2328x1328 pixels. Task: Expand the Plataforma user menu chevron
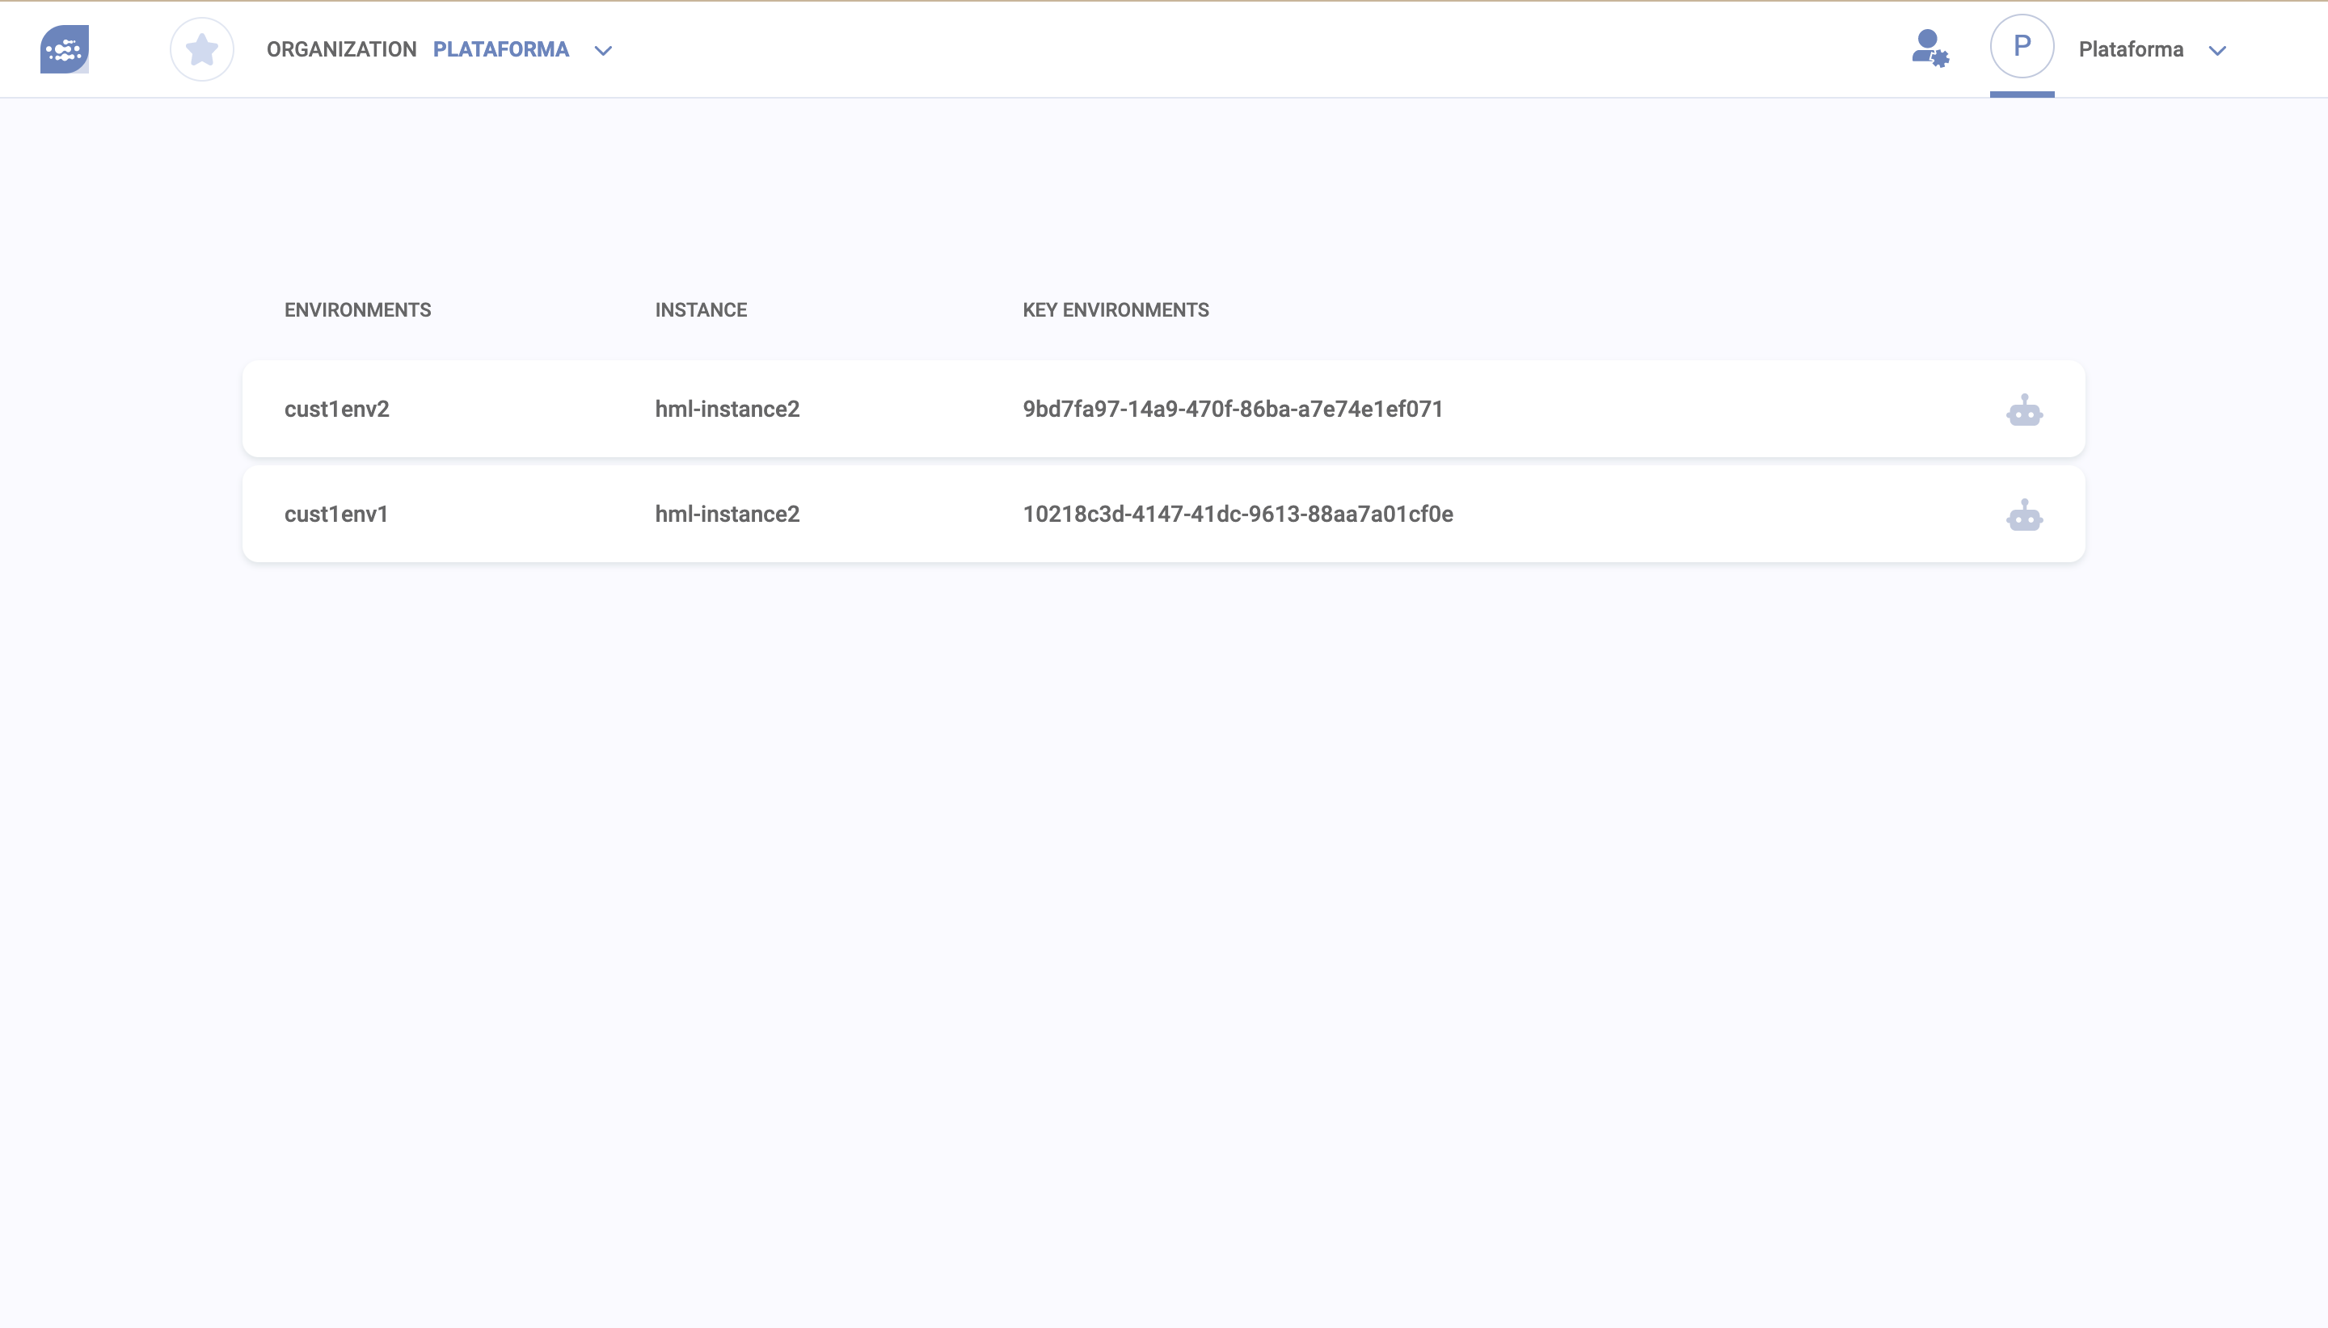(x=2217, y=51)
